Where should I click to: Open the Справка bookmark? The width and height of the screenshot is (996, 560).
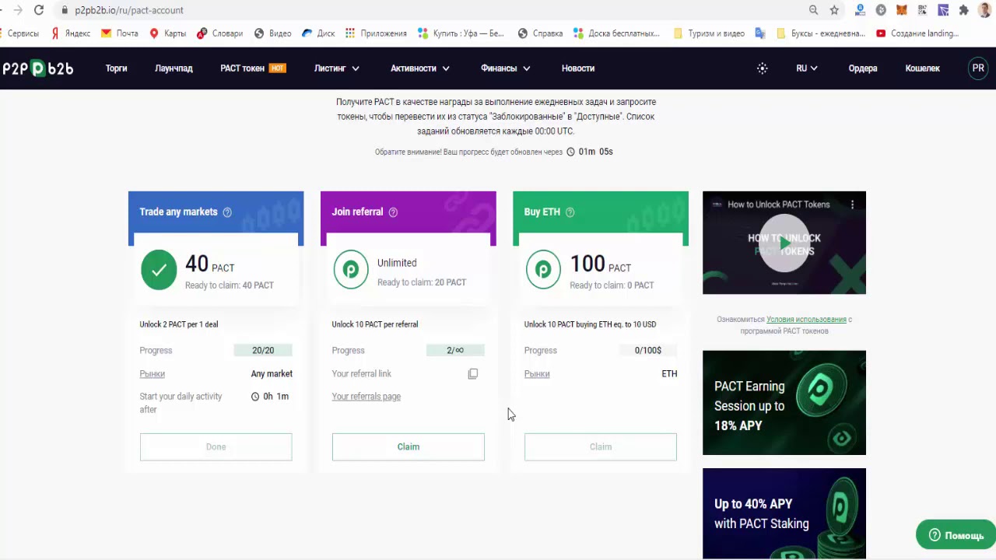[540, 33]
